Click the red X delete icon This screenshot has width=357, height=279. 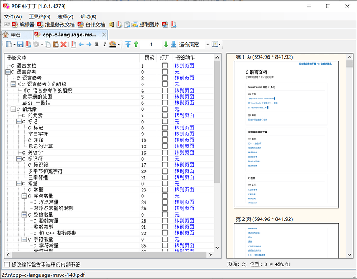pyautogui.click(x=64, y=45)
